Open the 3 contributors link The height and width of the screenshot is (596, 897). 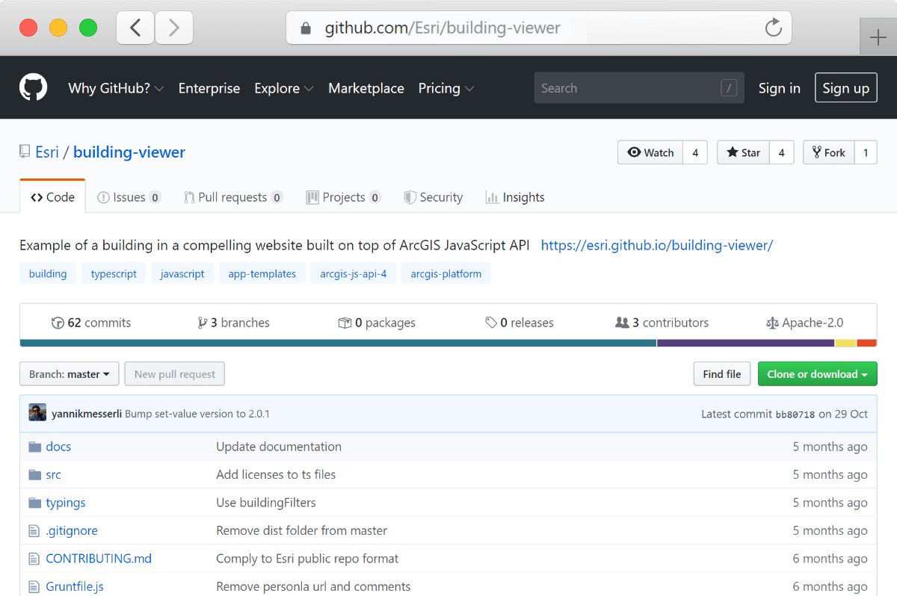pos(662,323)
